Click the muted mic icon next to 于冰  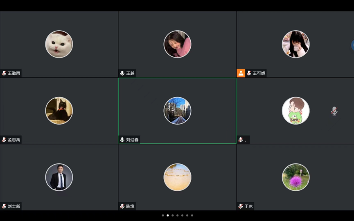coord(241,206)
